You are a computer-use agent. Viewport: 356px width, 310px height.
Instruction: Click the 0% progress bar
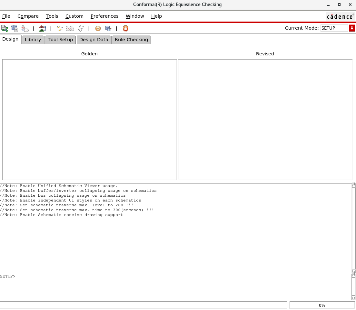click(x=322, y=305)
